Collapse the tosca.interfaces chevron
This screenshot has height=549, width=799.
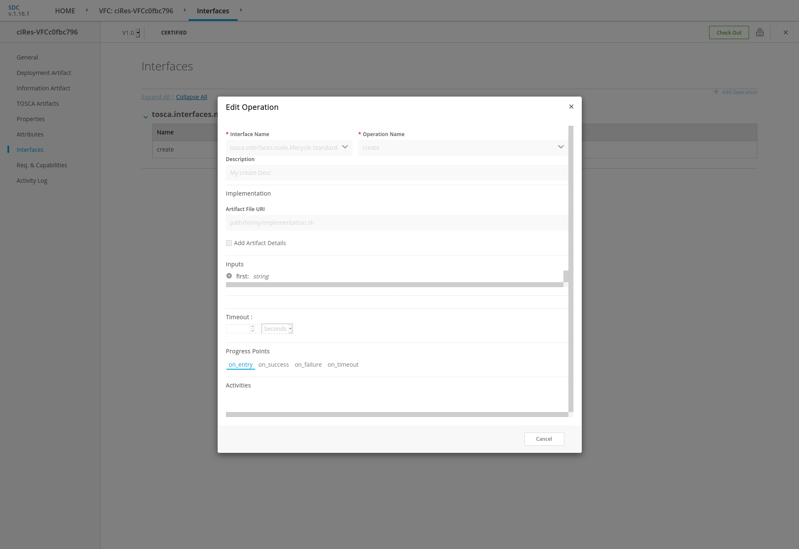[146, 117]
